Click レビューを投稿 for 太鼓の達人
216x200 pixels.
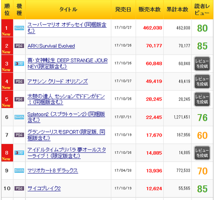coord(202,99)
